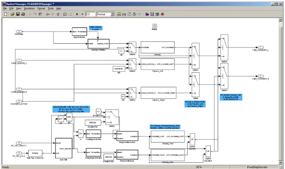The height and width of the screenshot is (169, 285).
Task: Click the icon right of the library browser icon
Action: (152, 14)
